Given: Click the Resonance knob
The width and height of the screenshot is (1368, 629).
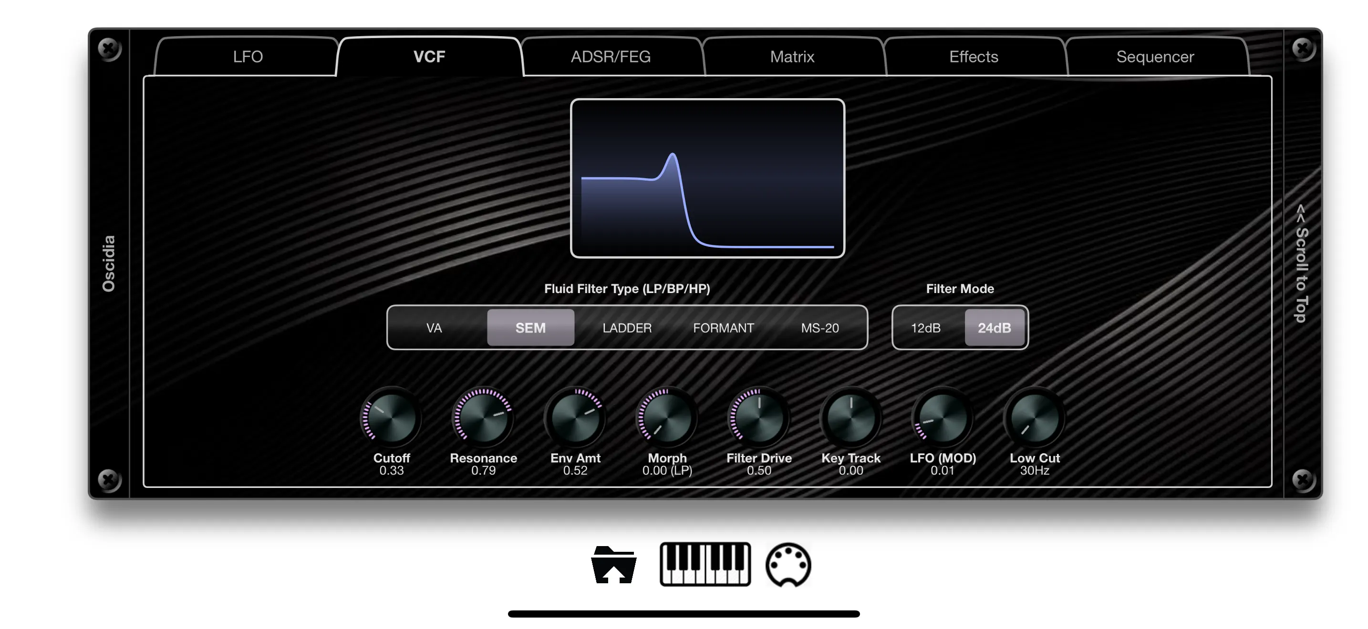Looking at the screenshot, I should [x=483, y=418].
